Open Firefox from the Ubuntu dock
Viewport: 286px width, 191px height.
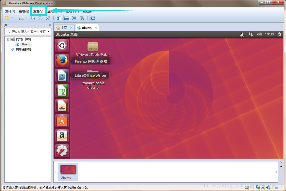[x=62, y=60]
